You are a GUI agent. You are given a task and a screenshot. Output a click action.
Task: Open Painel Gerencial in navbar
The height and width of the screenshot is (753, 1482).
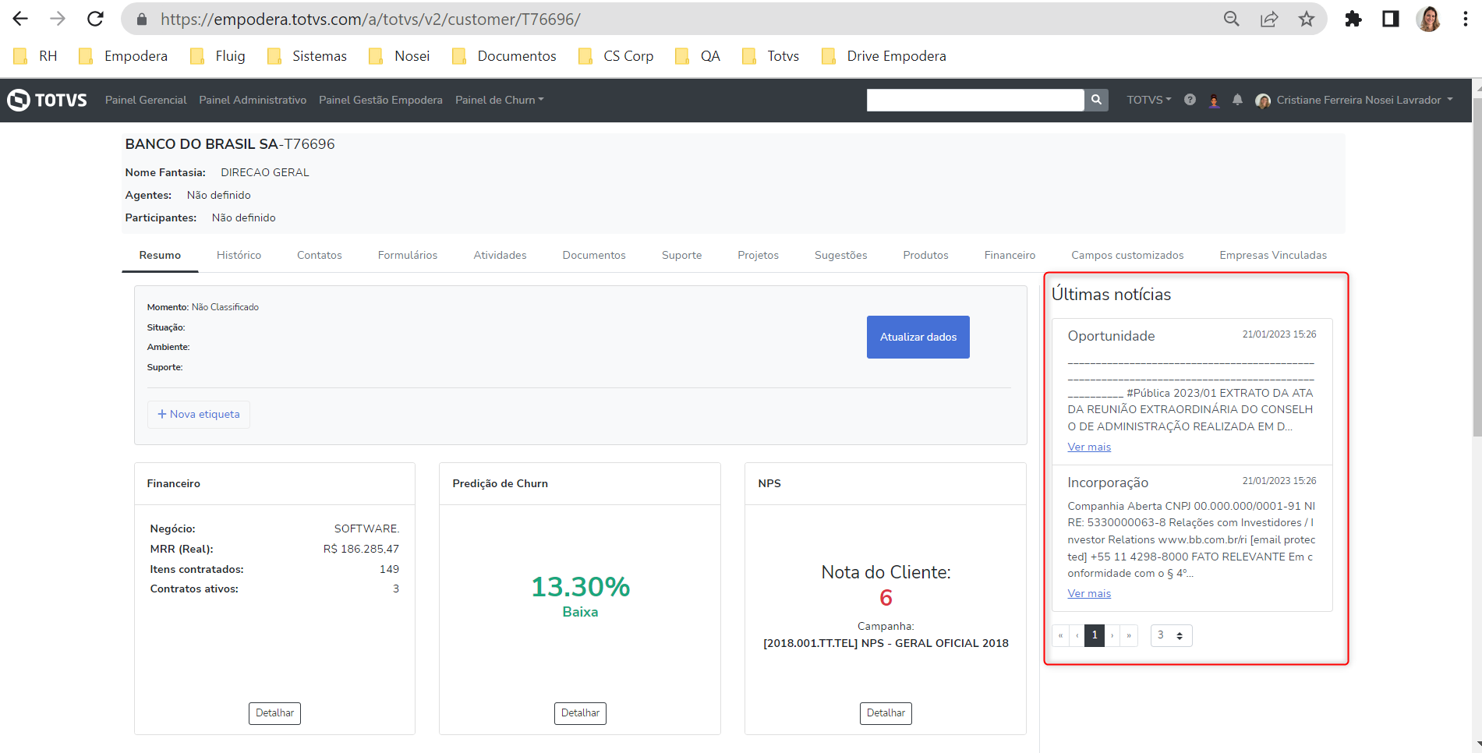146,100
